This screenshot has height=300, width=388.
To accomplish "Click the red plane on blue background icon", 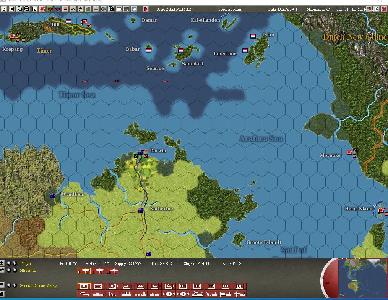I will click(x=58, y=9).
